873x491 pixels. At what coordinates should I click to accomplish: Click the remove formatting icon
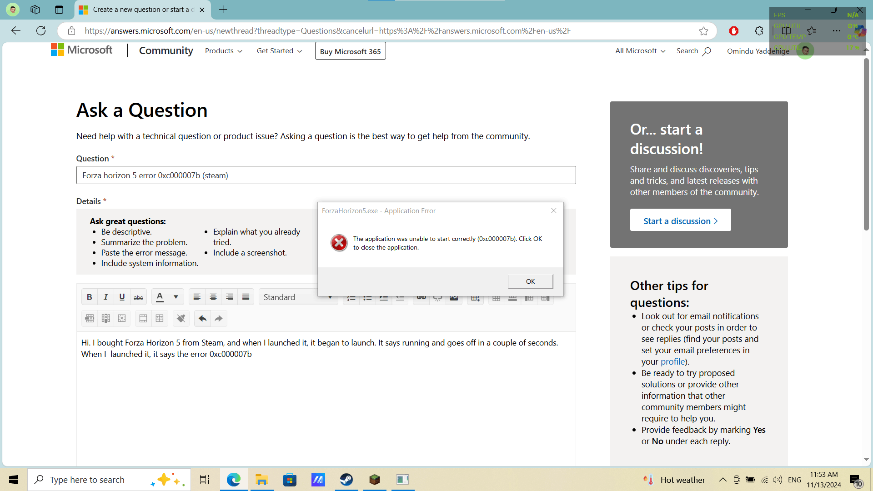(181, 319)
